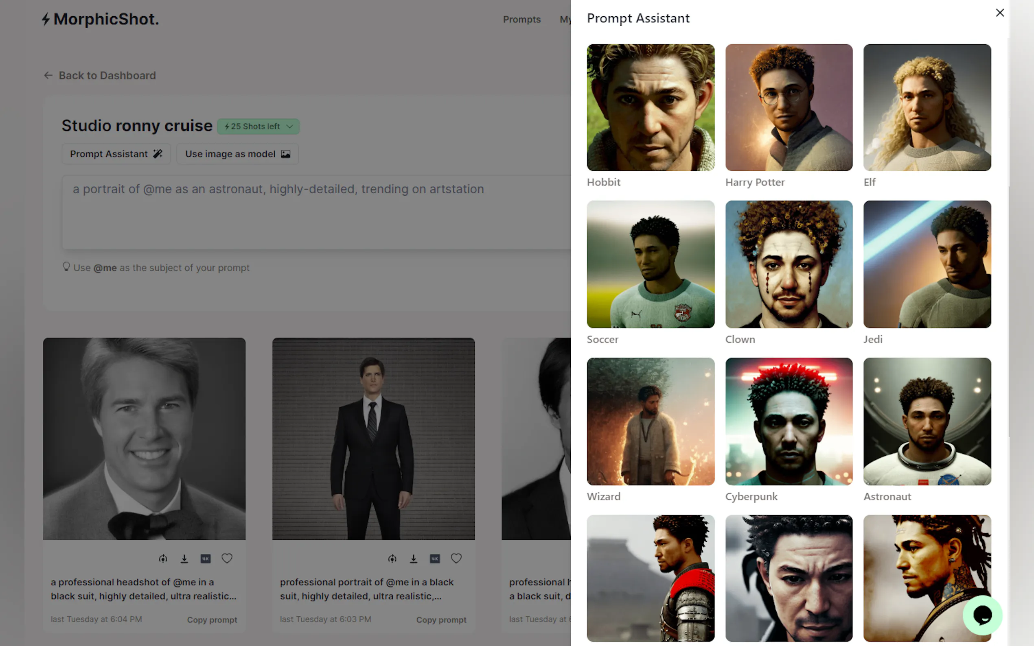The image size is (1034, 646).
Task: Click the Prompt Assistant button
Action: coord(116,154)
